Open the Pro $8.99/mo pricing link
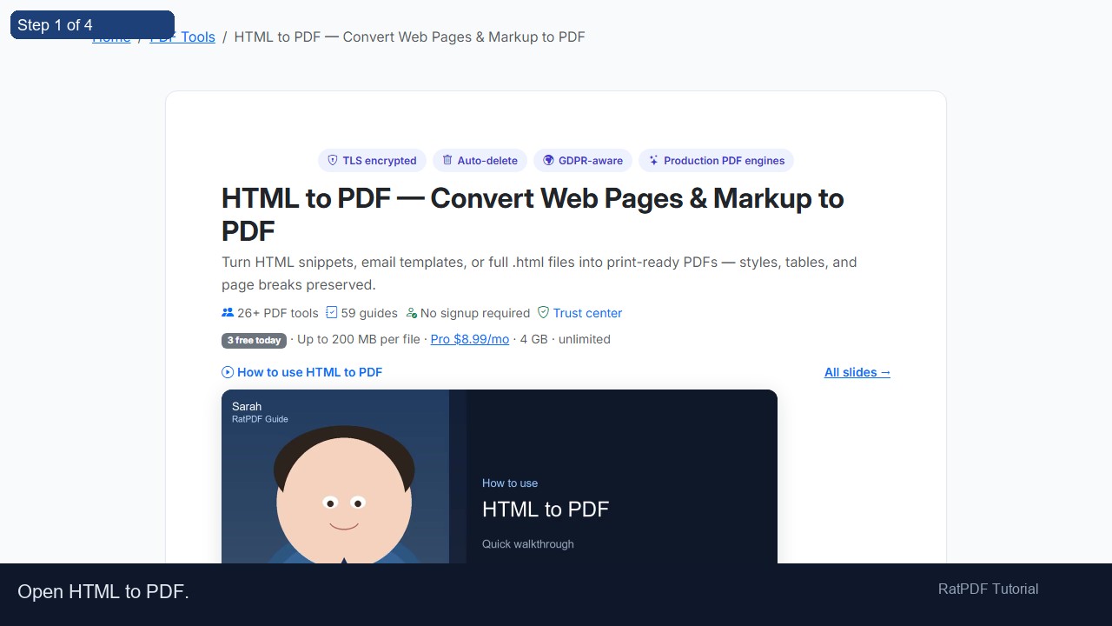Screen dimensions: 1112x626 click(x=470, y=339)
